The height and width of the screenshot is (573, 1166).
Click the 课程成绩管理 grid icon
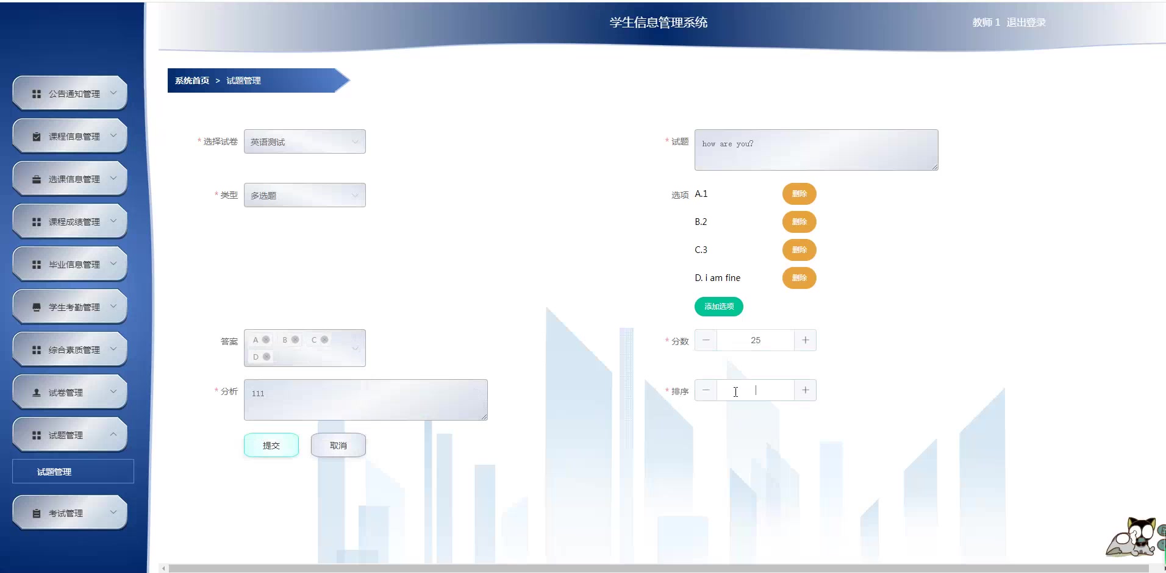coord(35,221)
